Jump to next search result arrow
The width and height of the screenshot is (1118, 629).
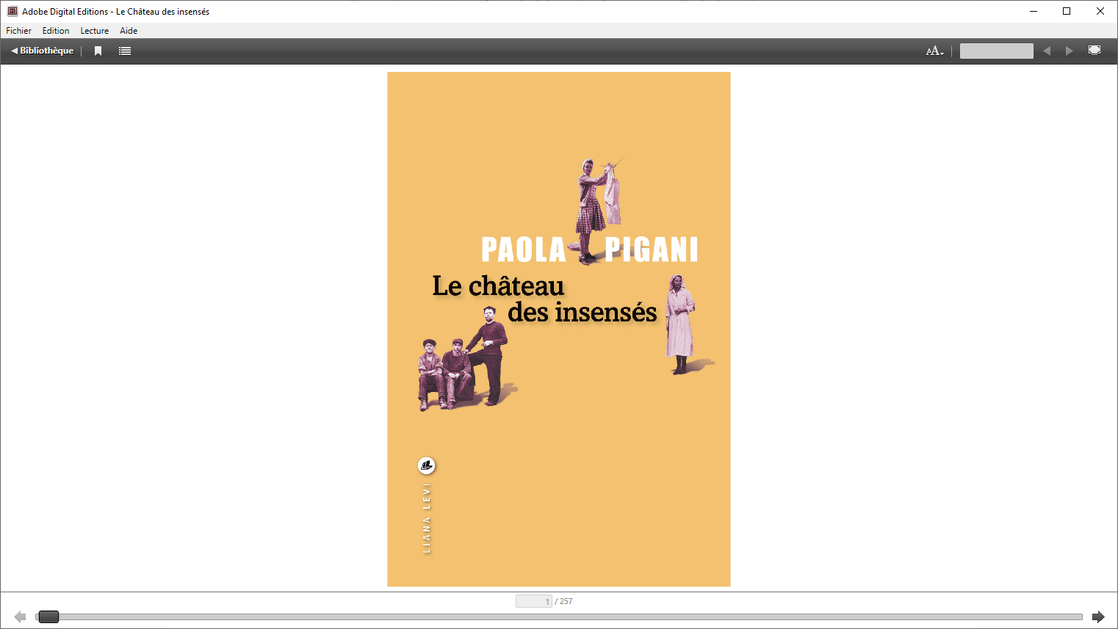pyautogui.click(x=1069, y=51)
